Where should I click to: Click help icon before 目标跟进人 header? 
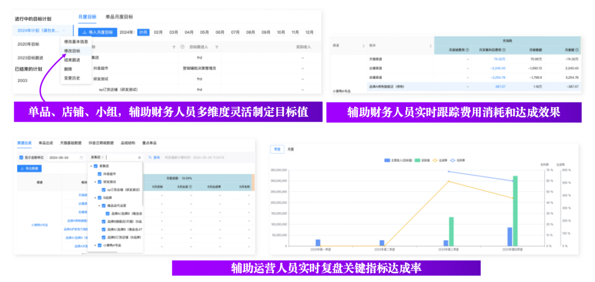[x=182, y=47]
